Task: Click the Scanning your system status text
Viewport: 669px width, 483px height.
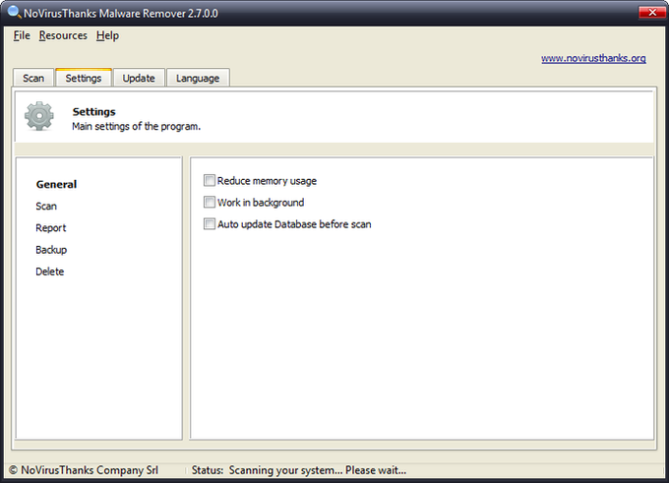Action: tap(318, 470)
